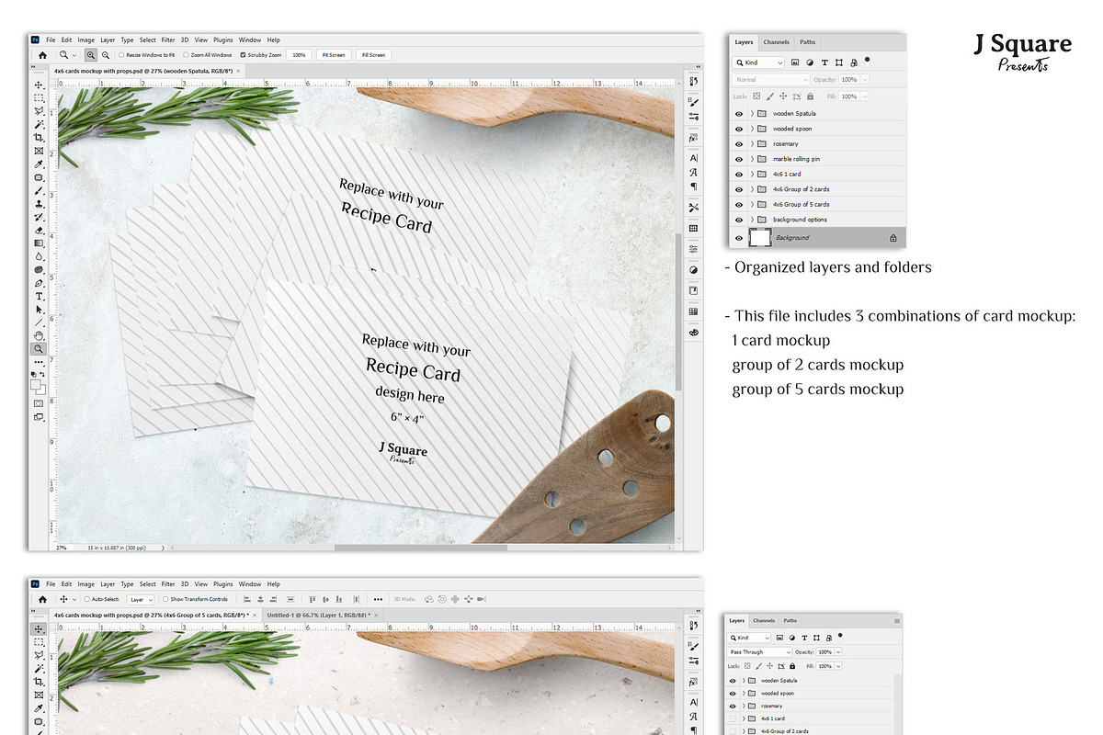Filter for type layers in upper Layers panel

click(824, 62)
